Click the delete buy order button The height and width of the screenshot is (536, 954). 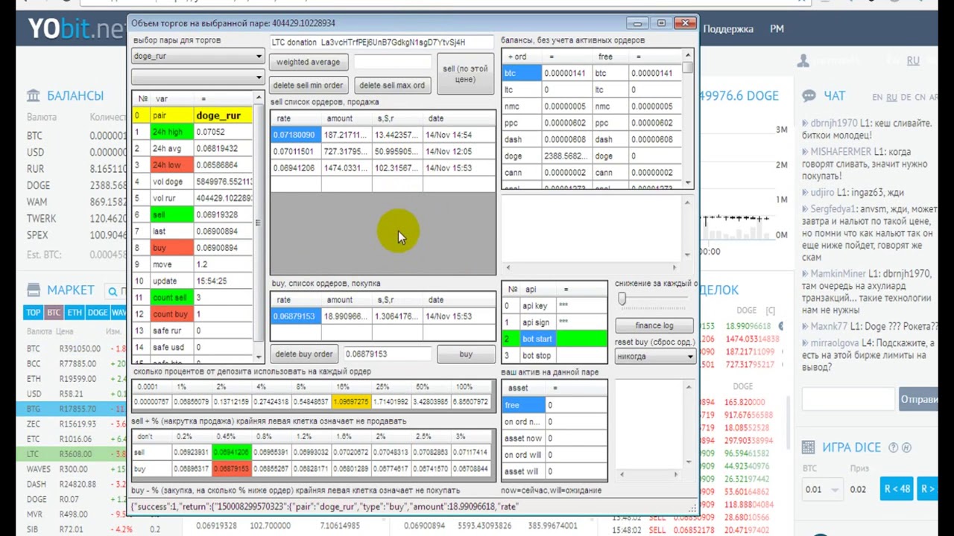(303, 354)
